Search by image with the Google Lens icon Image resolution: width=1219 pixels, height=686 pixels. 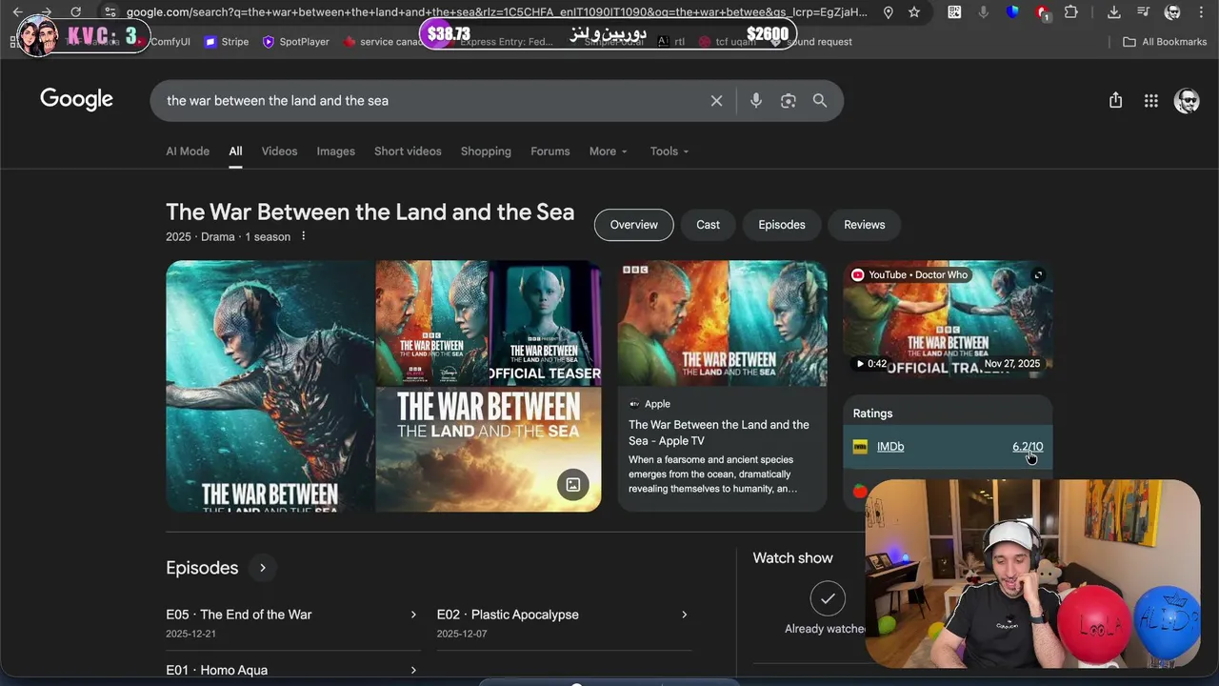(x=788, y=101)
